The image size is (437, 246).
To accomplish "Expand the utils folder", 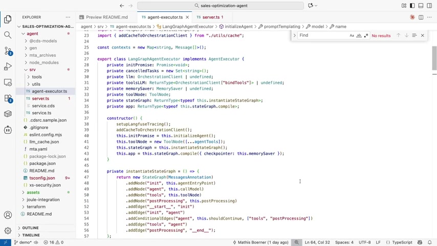I will click(46, 84).
